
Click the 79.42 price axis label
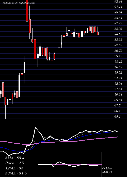click(118, 56)
